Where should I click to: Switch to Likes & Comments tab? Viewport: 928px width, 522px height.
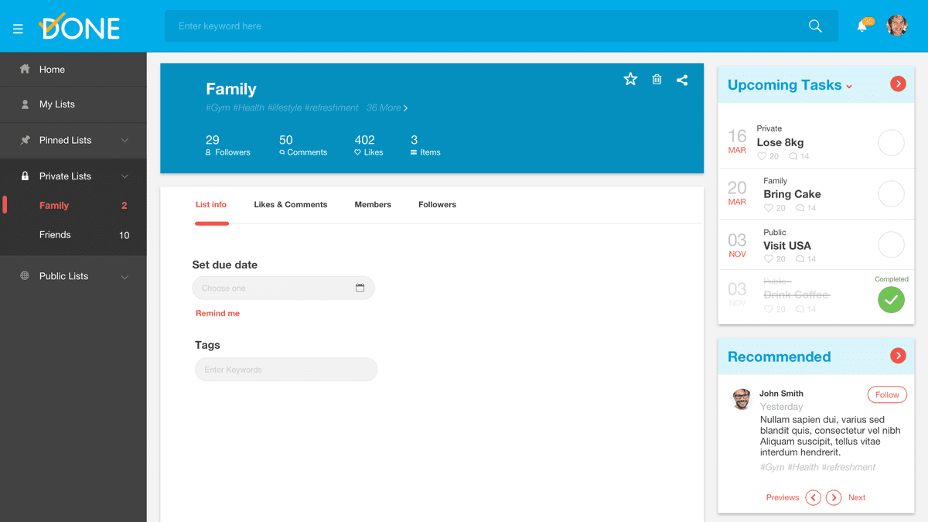290,205
